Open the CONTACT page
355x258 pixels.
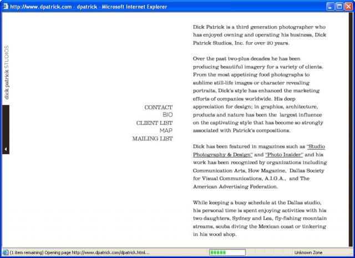[x=158, y=108]
